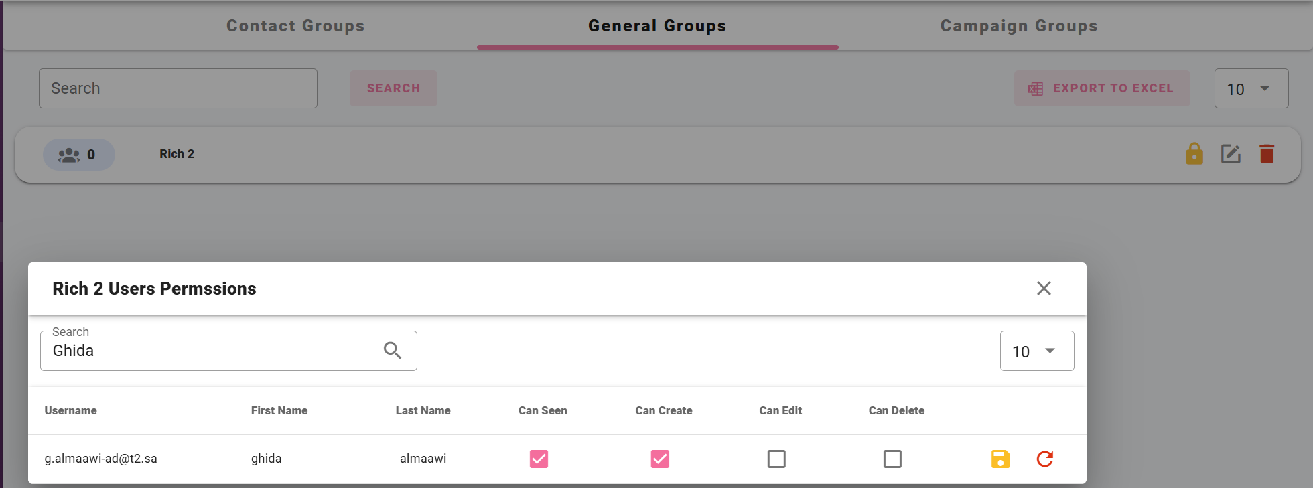Reset permissions with the red refresh icon
Screen dimensions: 1313x488
[1045, 459]
